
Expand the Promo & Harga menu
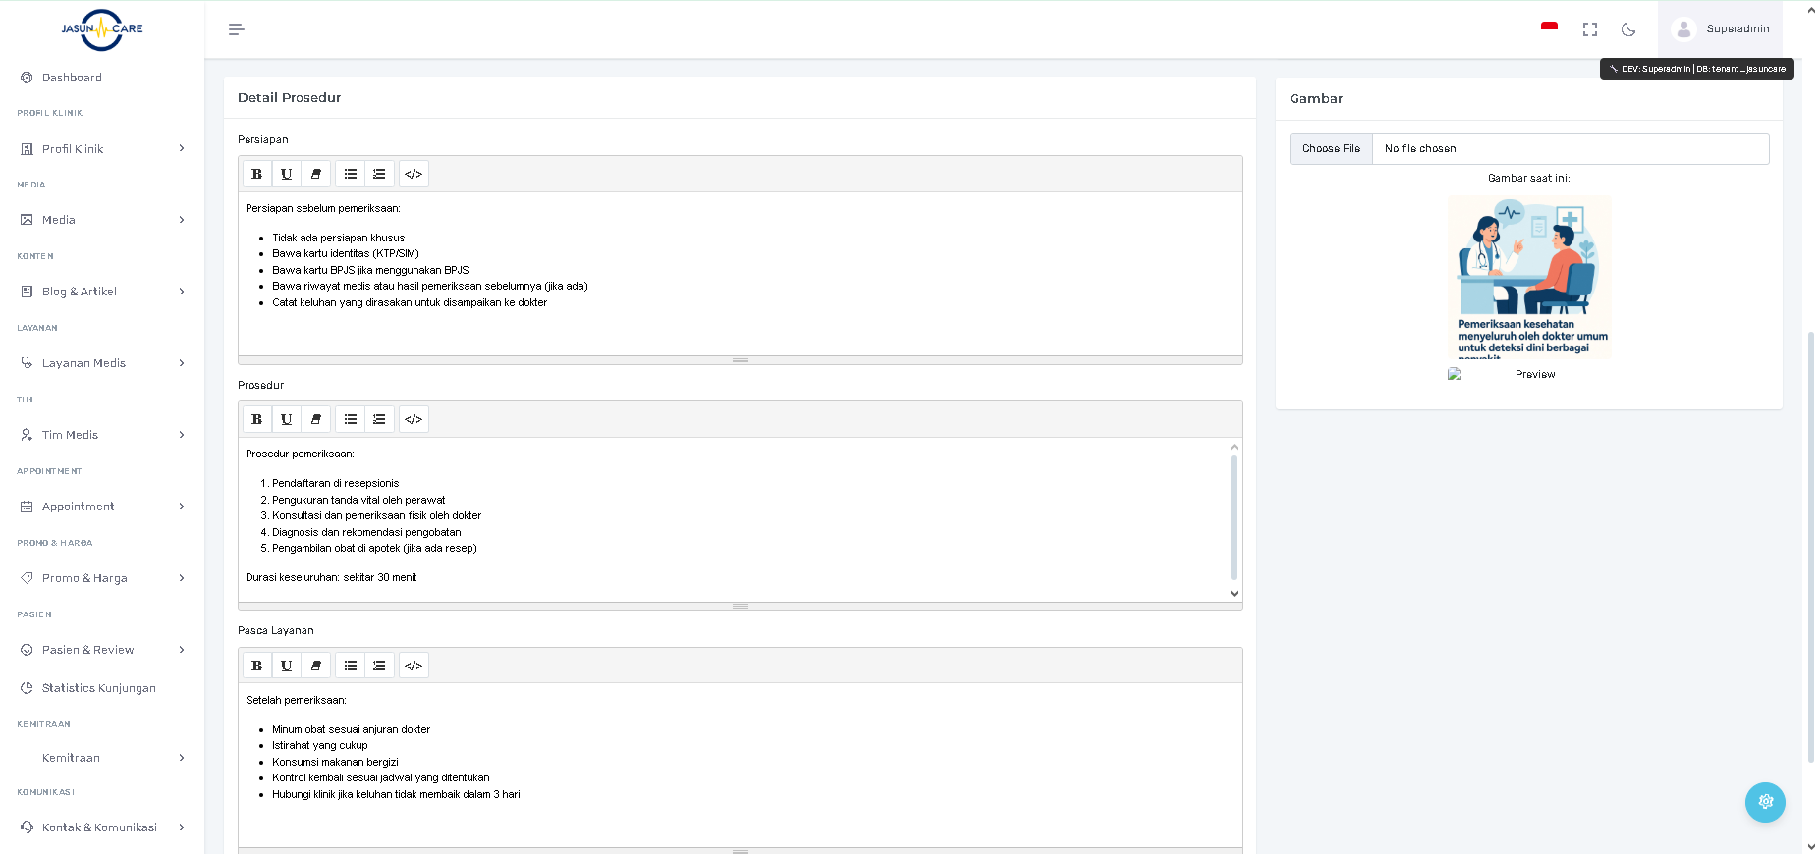coord(102,578)
